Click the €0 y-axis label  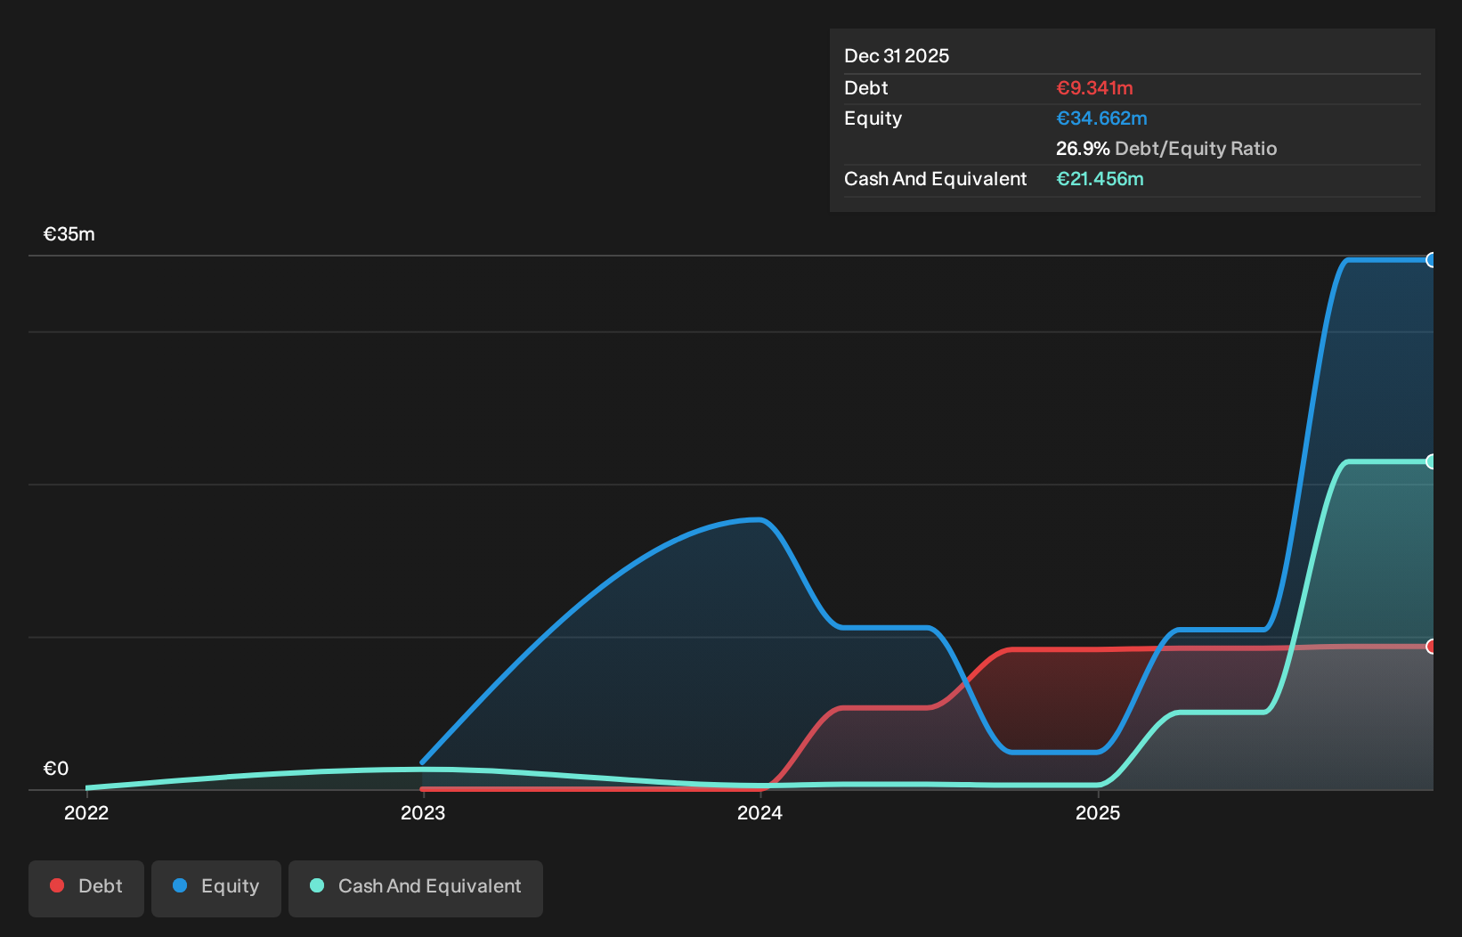(56, 769)
